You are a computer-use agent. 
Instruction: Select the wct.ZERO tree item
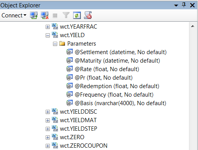click(x=72, y=137)
